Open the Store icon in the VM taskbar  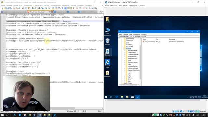[127, 97]
